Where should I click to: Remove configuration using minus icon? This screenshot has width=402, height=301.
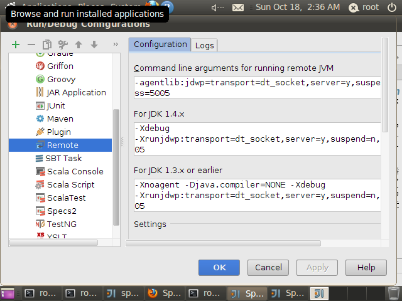click(31, 45)
